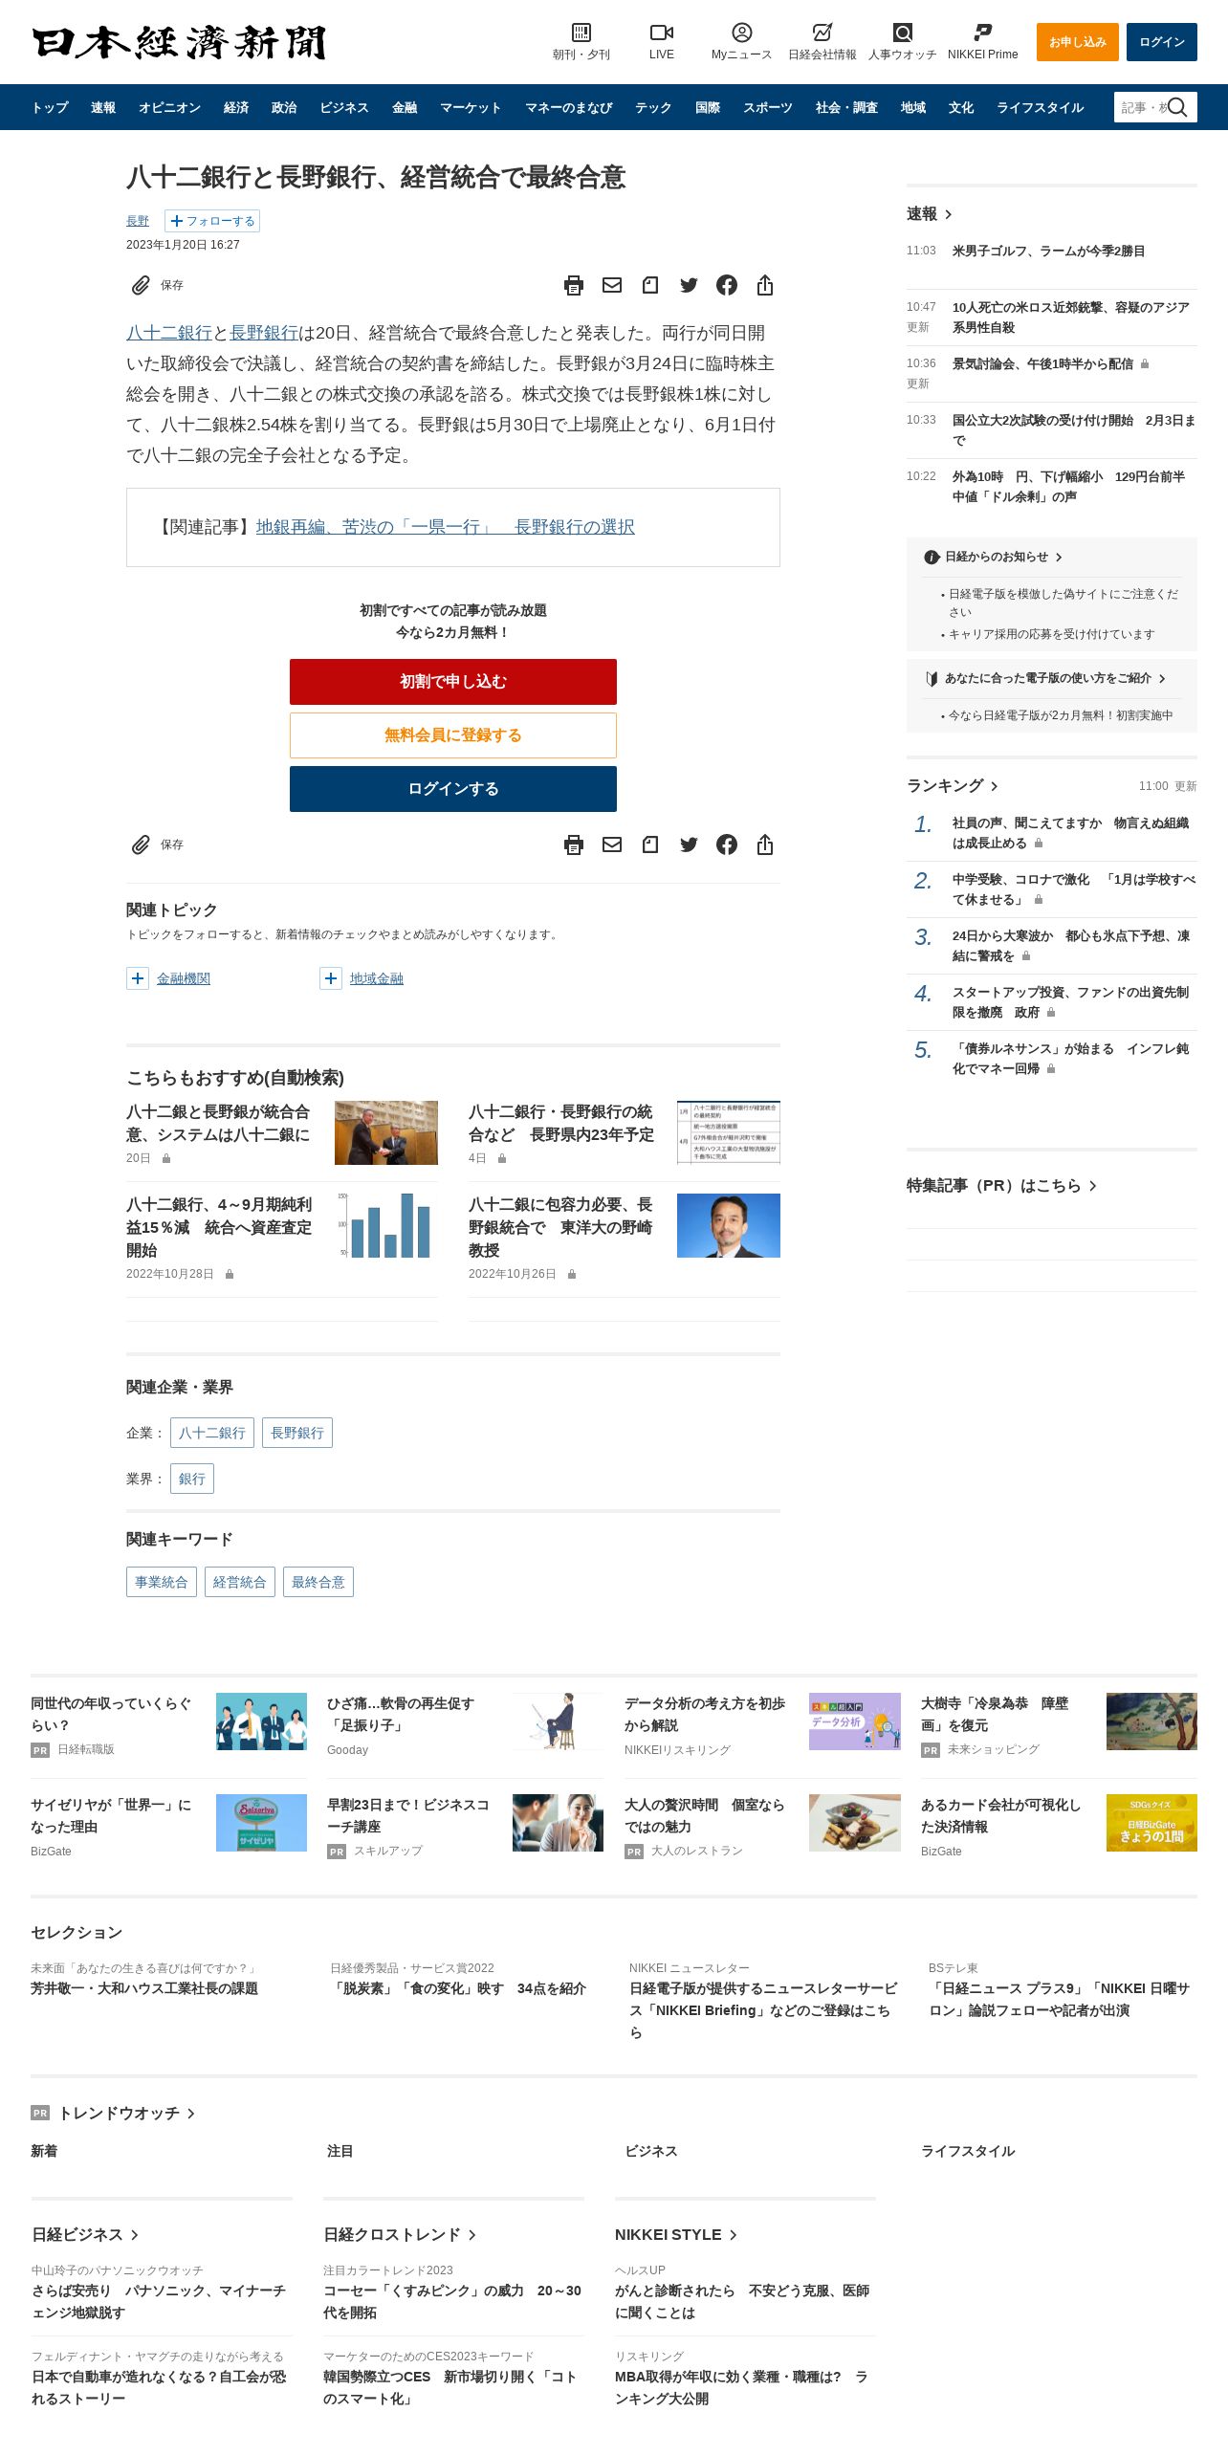Open 米男子ゴルフ、ラームが今季2勝目 headline
Screen dimensions: 1228x2456
[x=1048, y=251]
